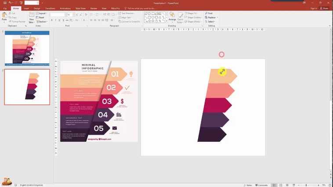Open the Section dropdown
Image resolution: width=333 pixels, height=187 pixels.
(43, 22)
